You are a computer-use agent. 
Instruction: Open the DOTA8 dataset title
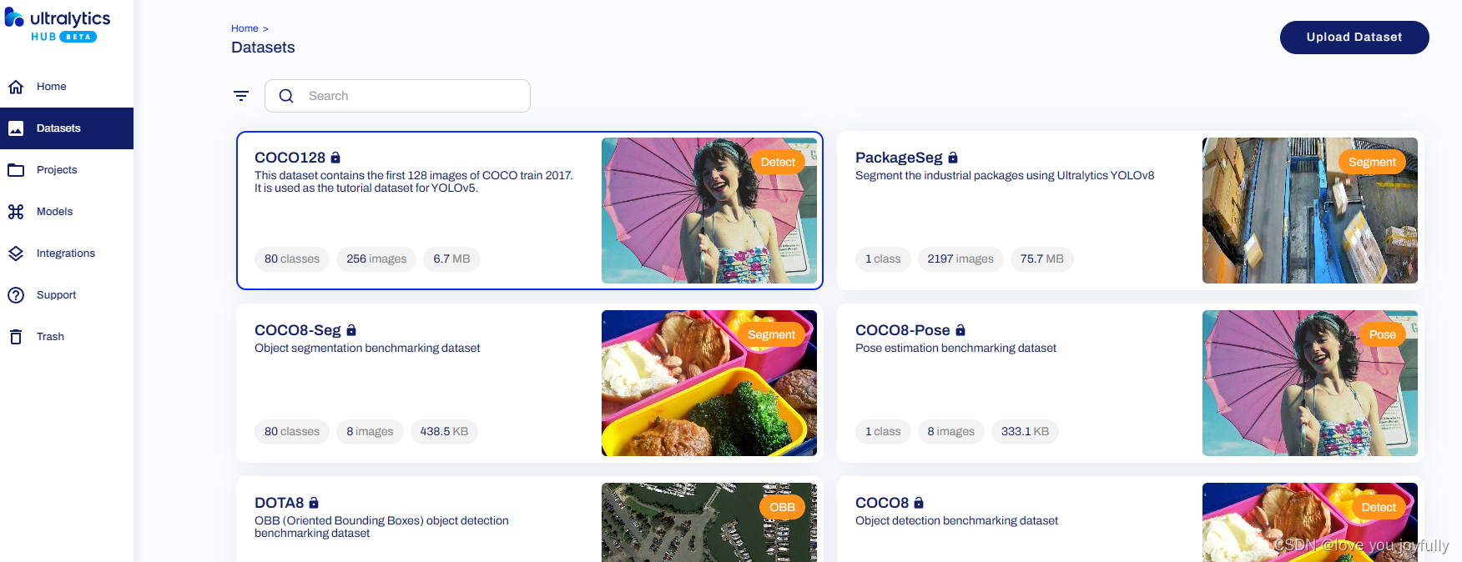click(x=280, y=503)
